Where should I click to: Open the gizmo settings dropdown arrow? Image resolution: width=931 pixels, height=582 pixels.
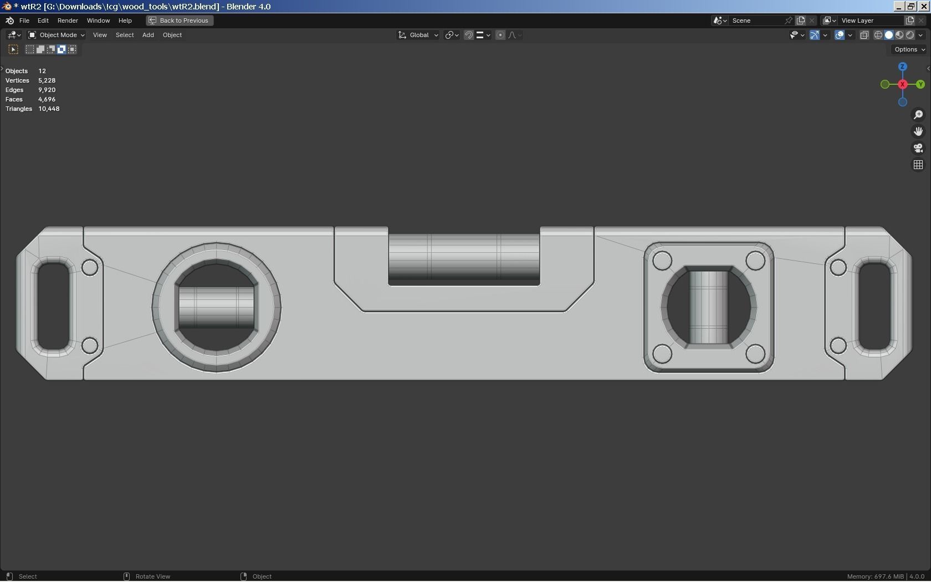click(825, 35)
